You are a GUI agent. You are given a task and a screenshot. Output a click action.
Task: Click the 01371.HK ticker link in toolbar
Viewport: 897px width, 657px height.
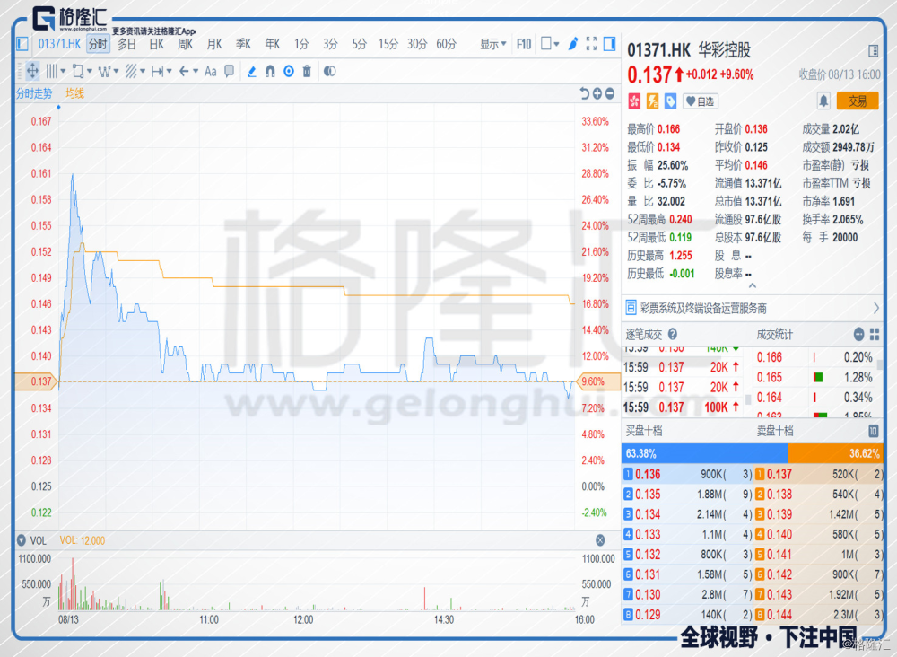pyautogui.click(x=59, y=43)
